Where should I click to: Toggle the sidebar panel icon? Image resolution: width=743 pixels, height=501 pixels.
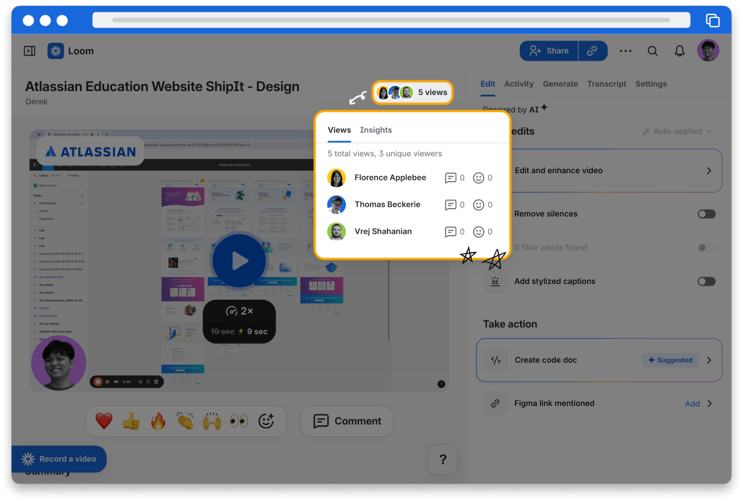pos(29,51)
